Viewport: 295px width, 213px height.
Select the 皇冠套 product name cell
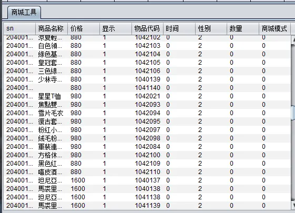[52, 63]
